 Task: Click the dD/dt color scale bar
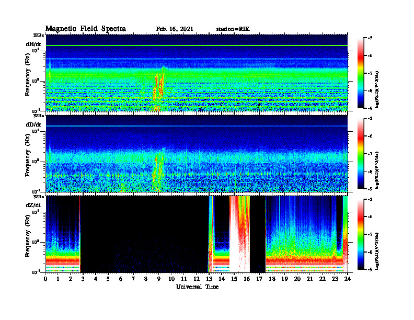point(361,154)
